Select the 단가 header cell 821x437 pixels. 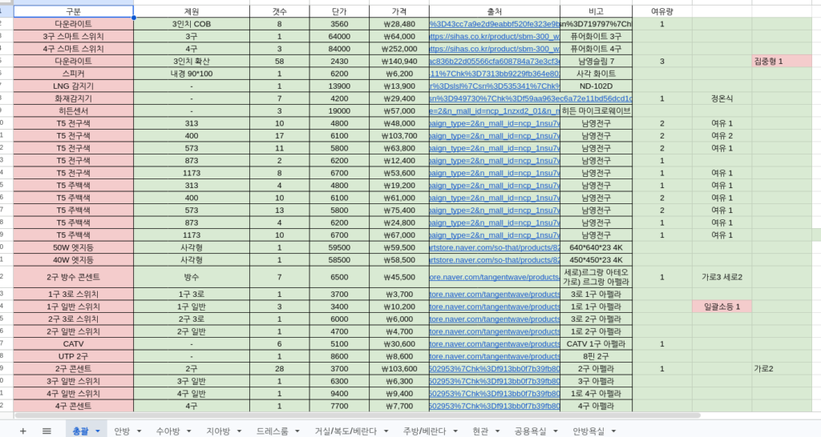[339, 11]
